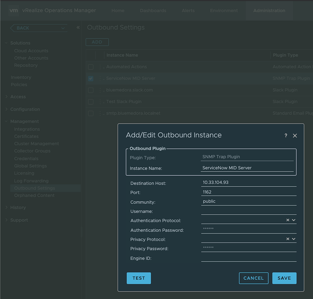
Task: Click the Instance Name field
Action: click(x=247, y=168)
